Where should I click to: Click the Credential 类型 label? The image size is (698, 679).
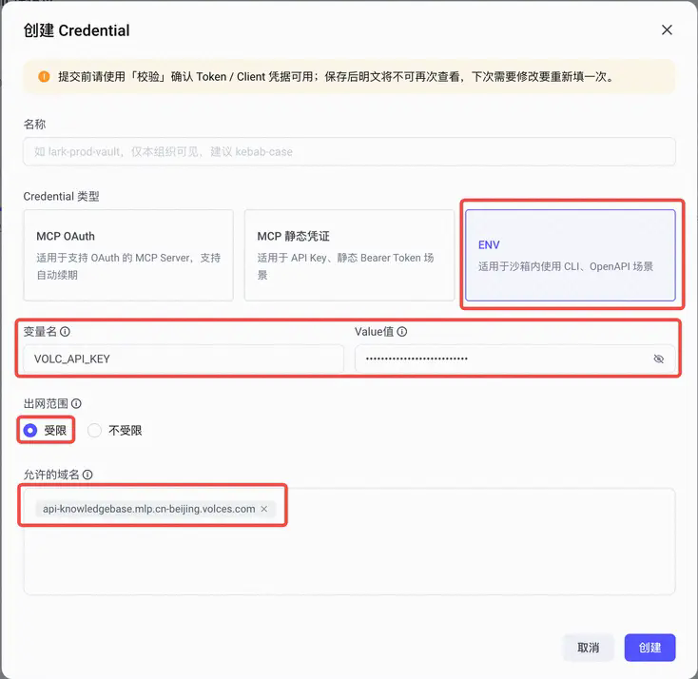61,196
